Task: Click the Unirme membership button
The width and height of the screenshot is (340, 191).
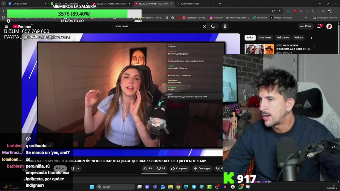Action: tap(60, 168)
